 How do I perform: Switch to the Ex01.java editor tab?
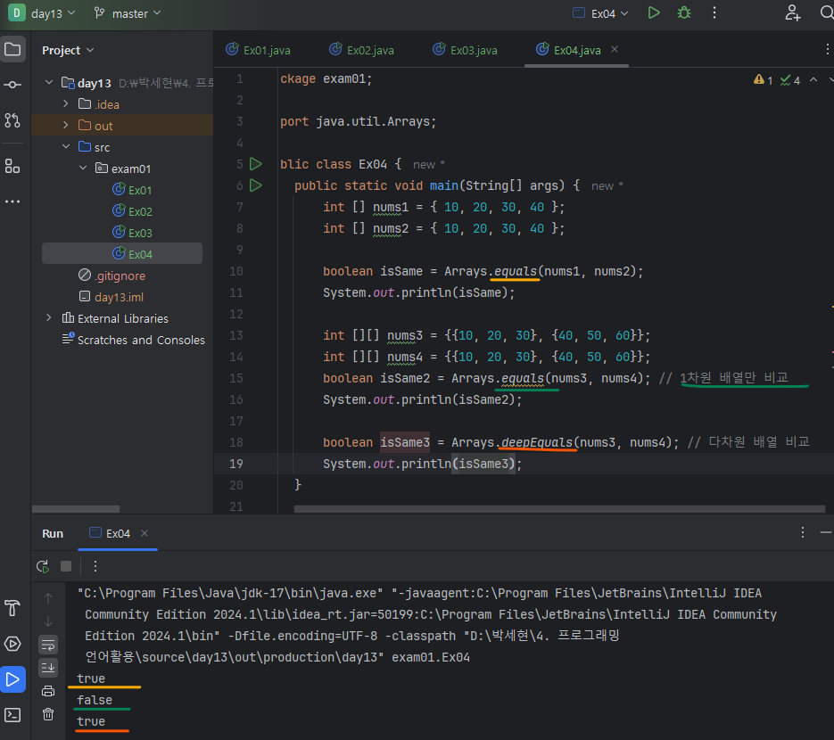pos(258,50)
